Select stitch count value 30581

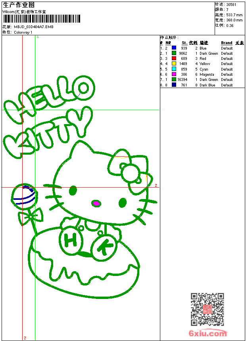coord(231,5)
